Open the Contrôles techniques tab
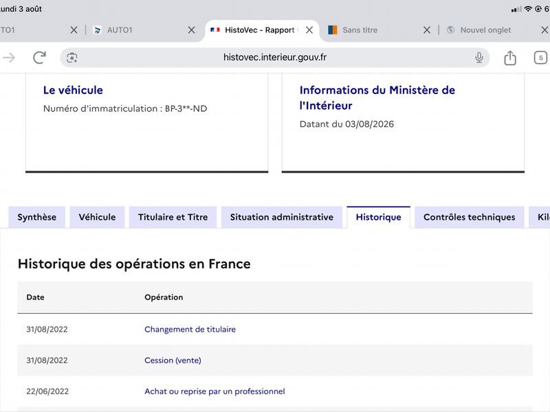 470,217
